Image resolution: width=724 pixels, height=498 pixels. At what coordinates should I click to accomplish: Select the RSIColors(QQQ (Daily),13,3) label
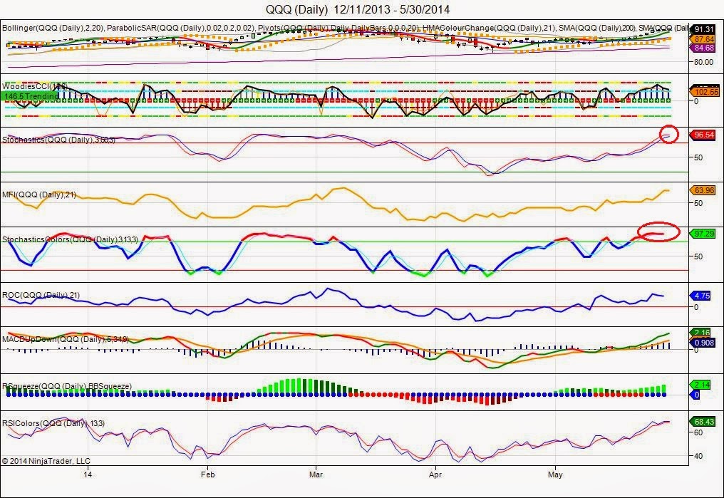point(53,423)
